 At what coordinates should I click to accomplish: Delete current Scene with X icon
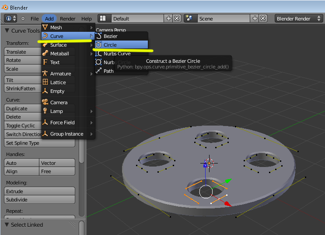tap(263, 19)
